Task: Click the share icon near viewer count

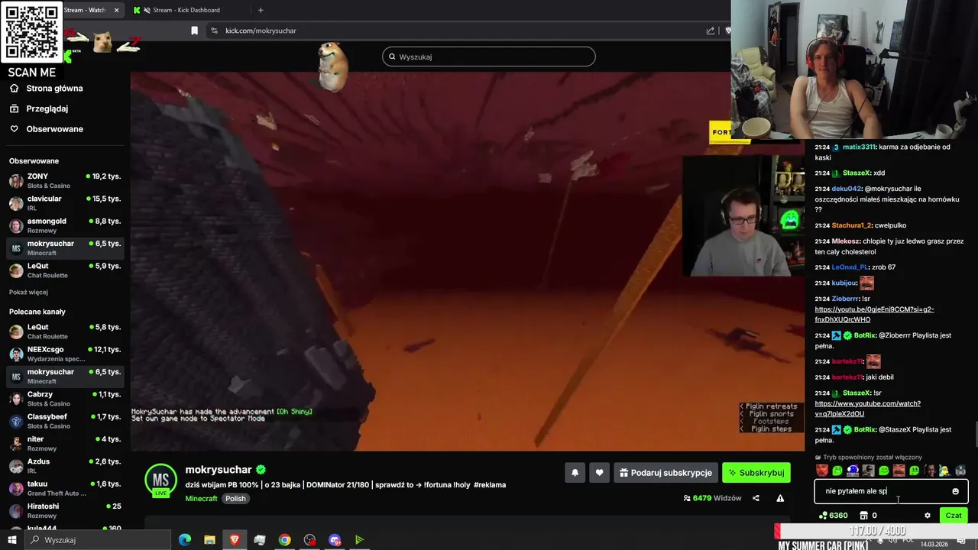Action: tap(756, 498)
